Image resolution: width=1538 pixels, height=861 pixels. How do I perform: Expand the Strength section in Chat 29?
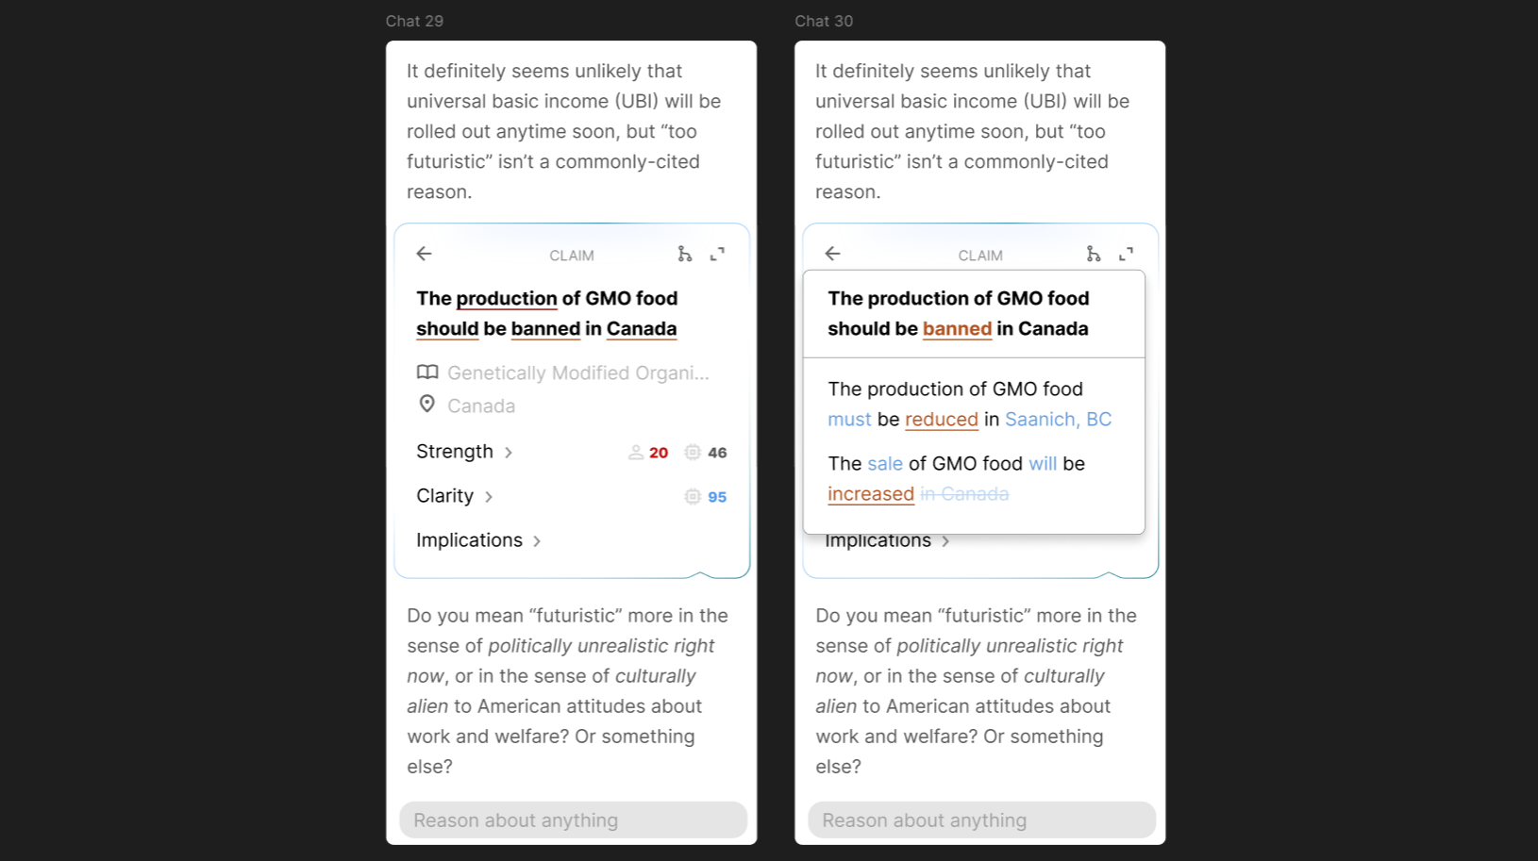click(x=464, y=452)
